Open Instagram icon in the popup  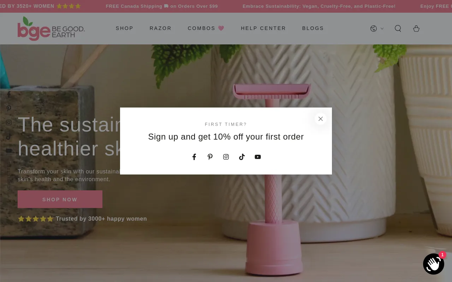pyautogui.click(x=226, y=157)
